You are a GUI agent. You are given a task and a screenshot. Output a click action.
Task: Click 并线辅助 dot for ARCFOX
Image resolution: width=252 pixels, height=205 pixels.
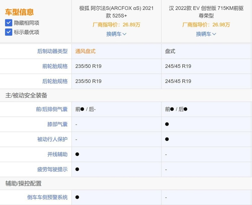77,154
